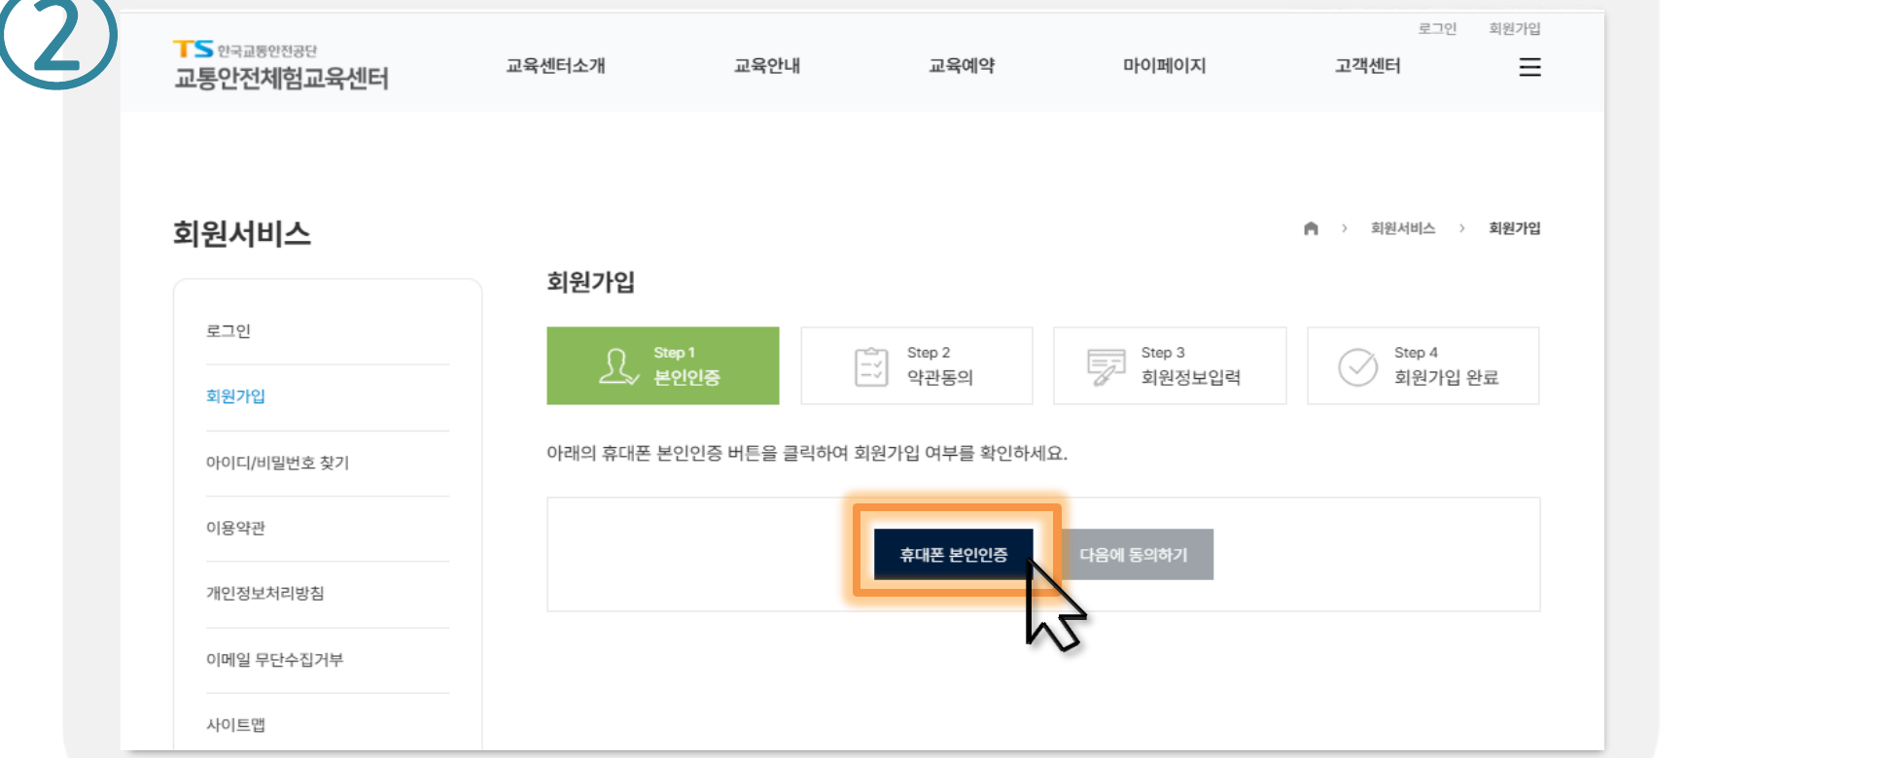
Task: Select the Step 2 약관동의 tab text
Action: [x=940, y=366]
